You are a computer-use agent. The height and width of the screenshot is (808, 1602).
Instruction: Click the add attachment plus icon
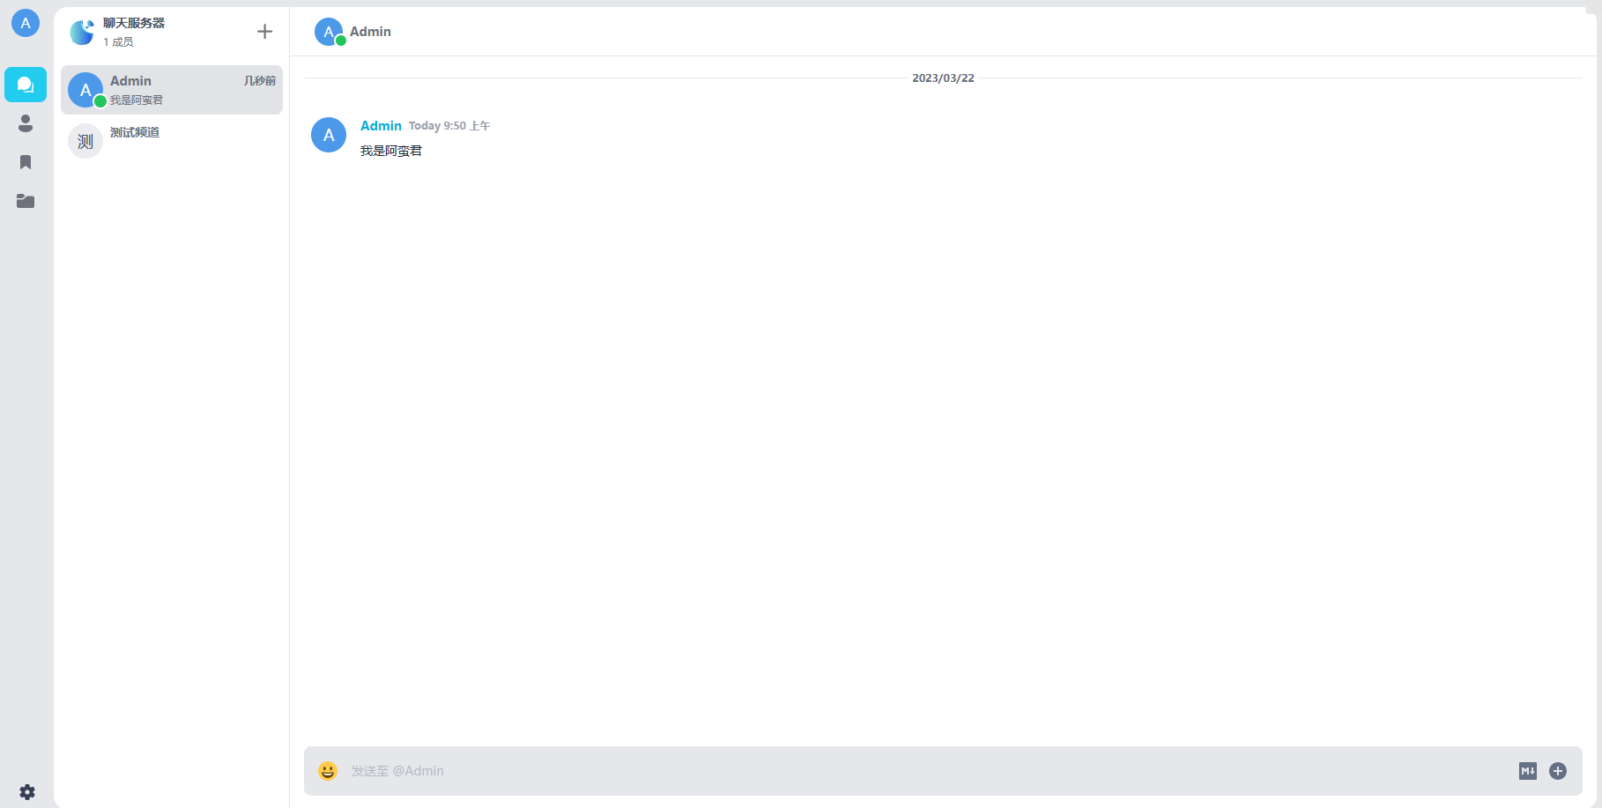pyautogui.click(x=1558, y=771)
